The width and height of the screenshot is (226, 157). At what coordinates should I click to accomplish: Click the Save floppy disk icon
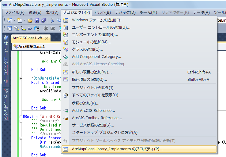(37, 20)
